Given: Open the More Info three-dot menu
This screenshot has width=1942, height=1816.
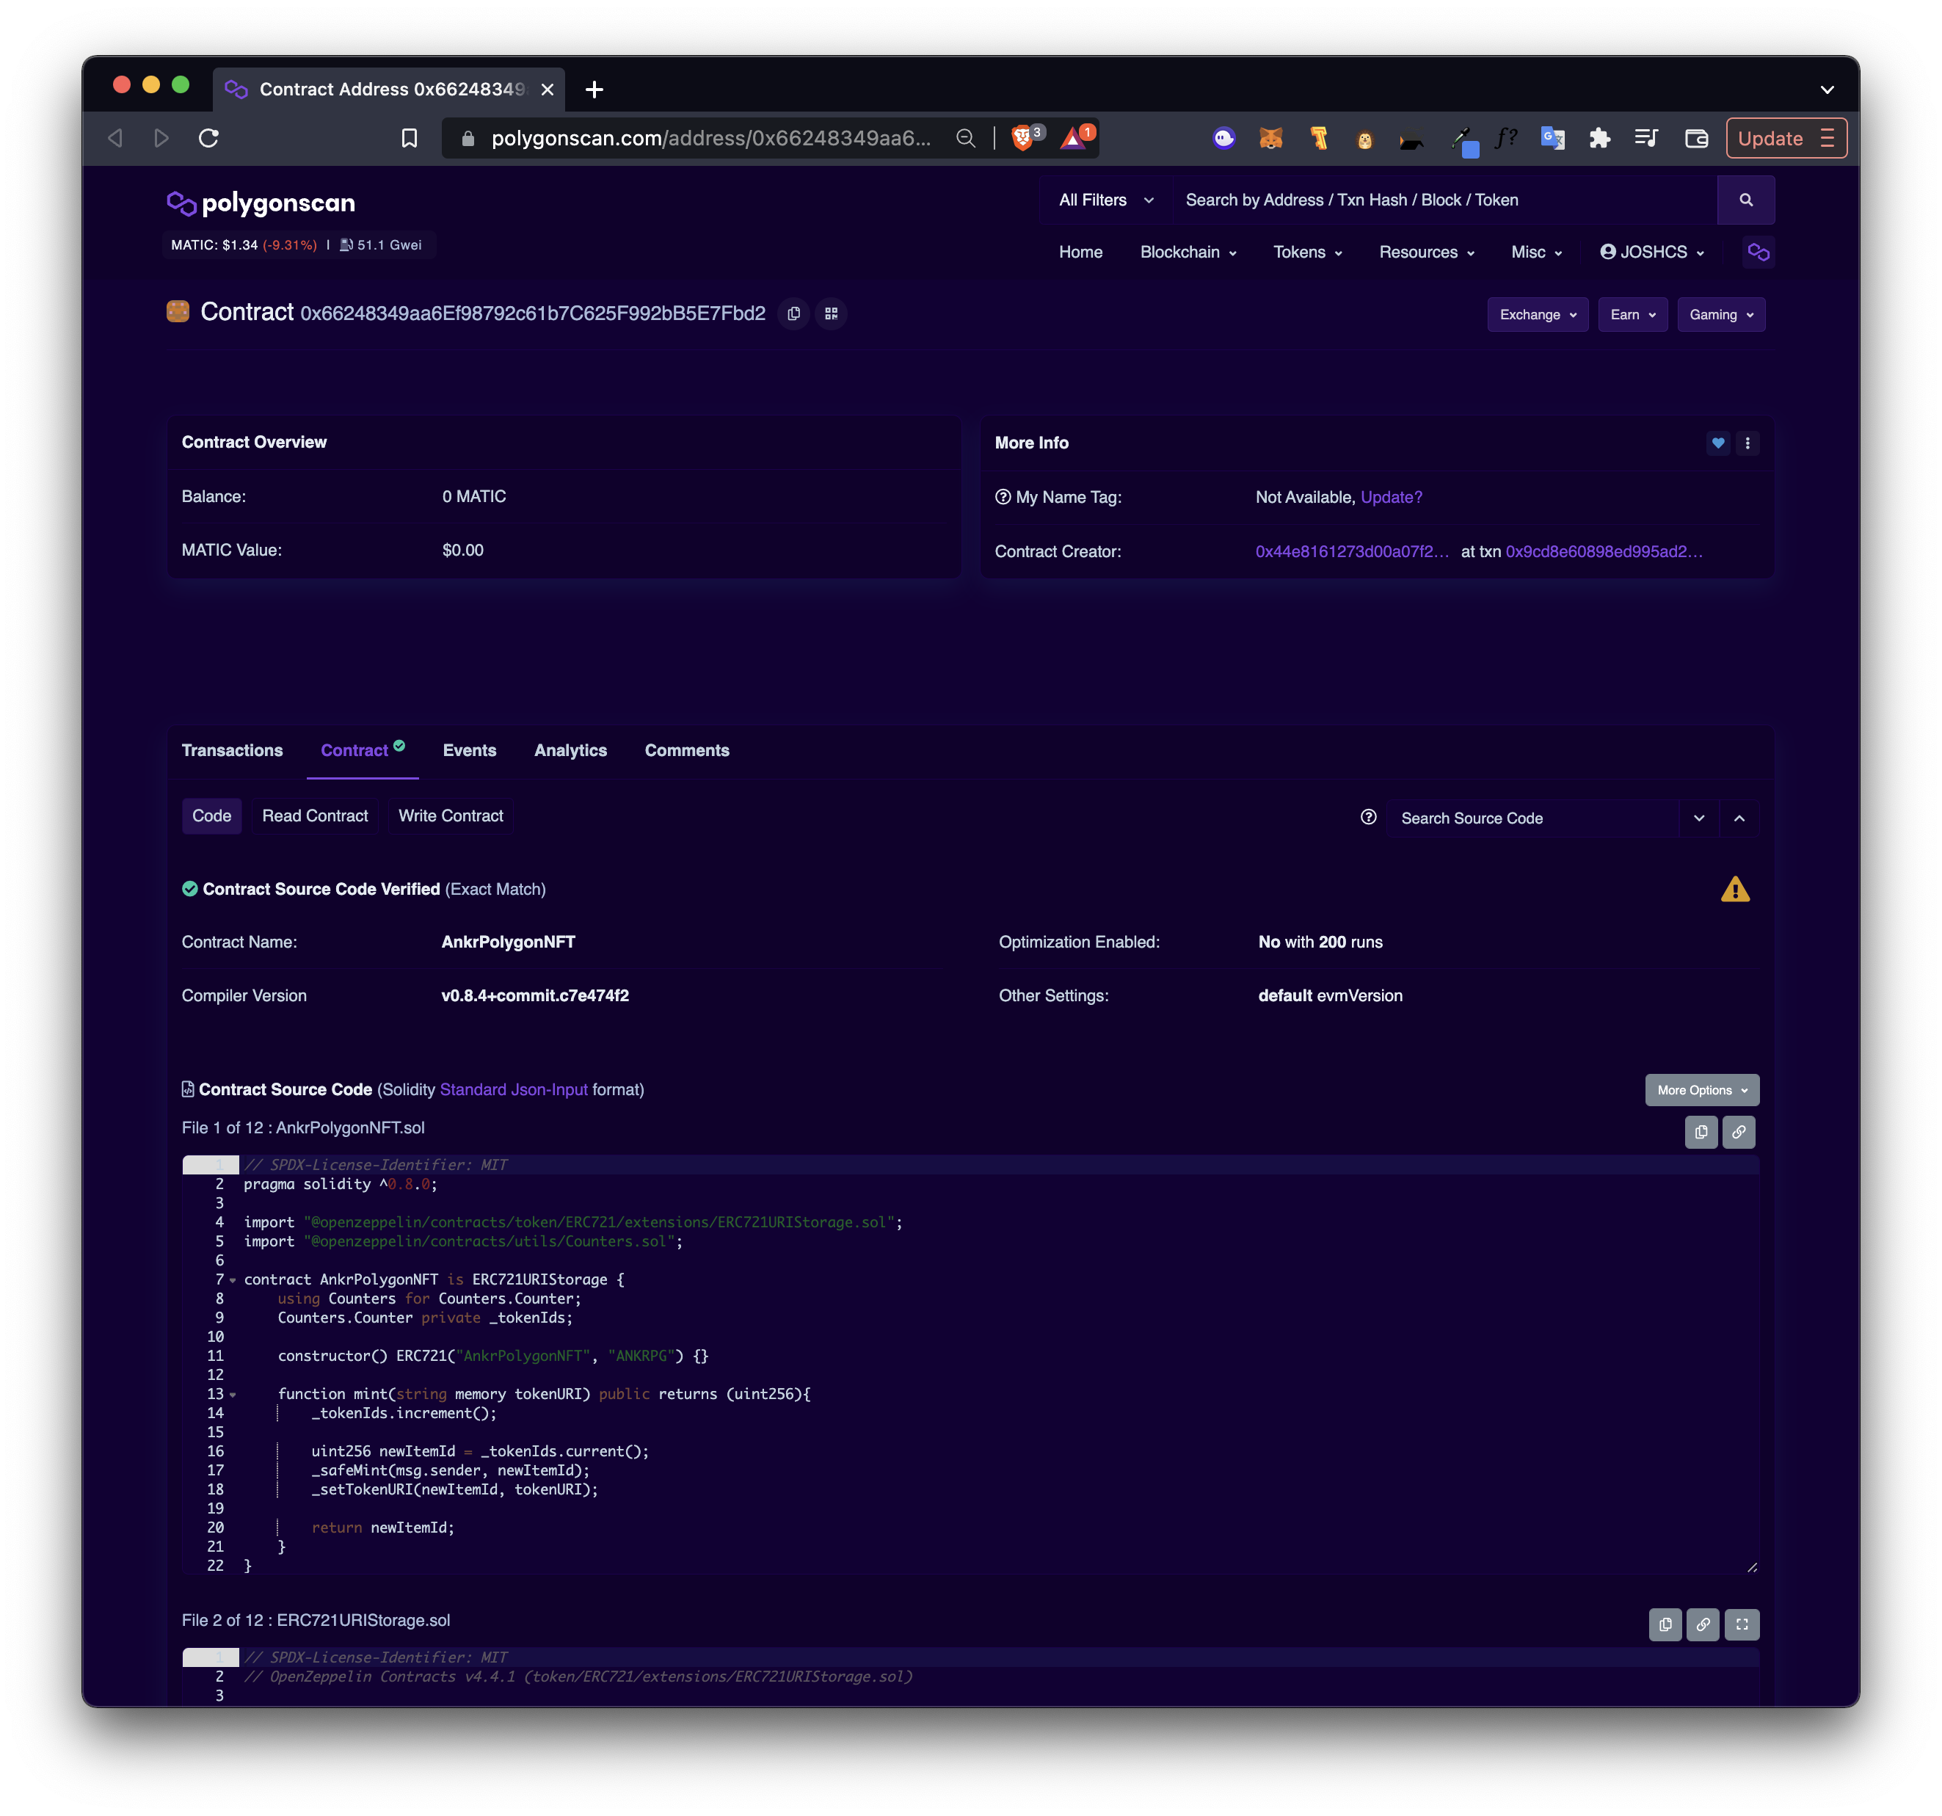Looking at the screenshot, I should (1747, 443).
